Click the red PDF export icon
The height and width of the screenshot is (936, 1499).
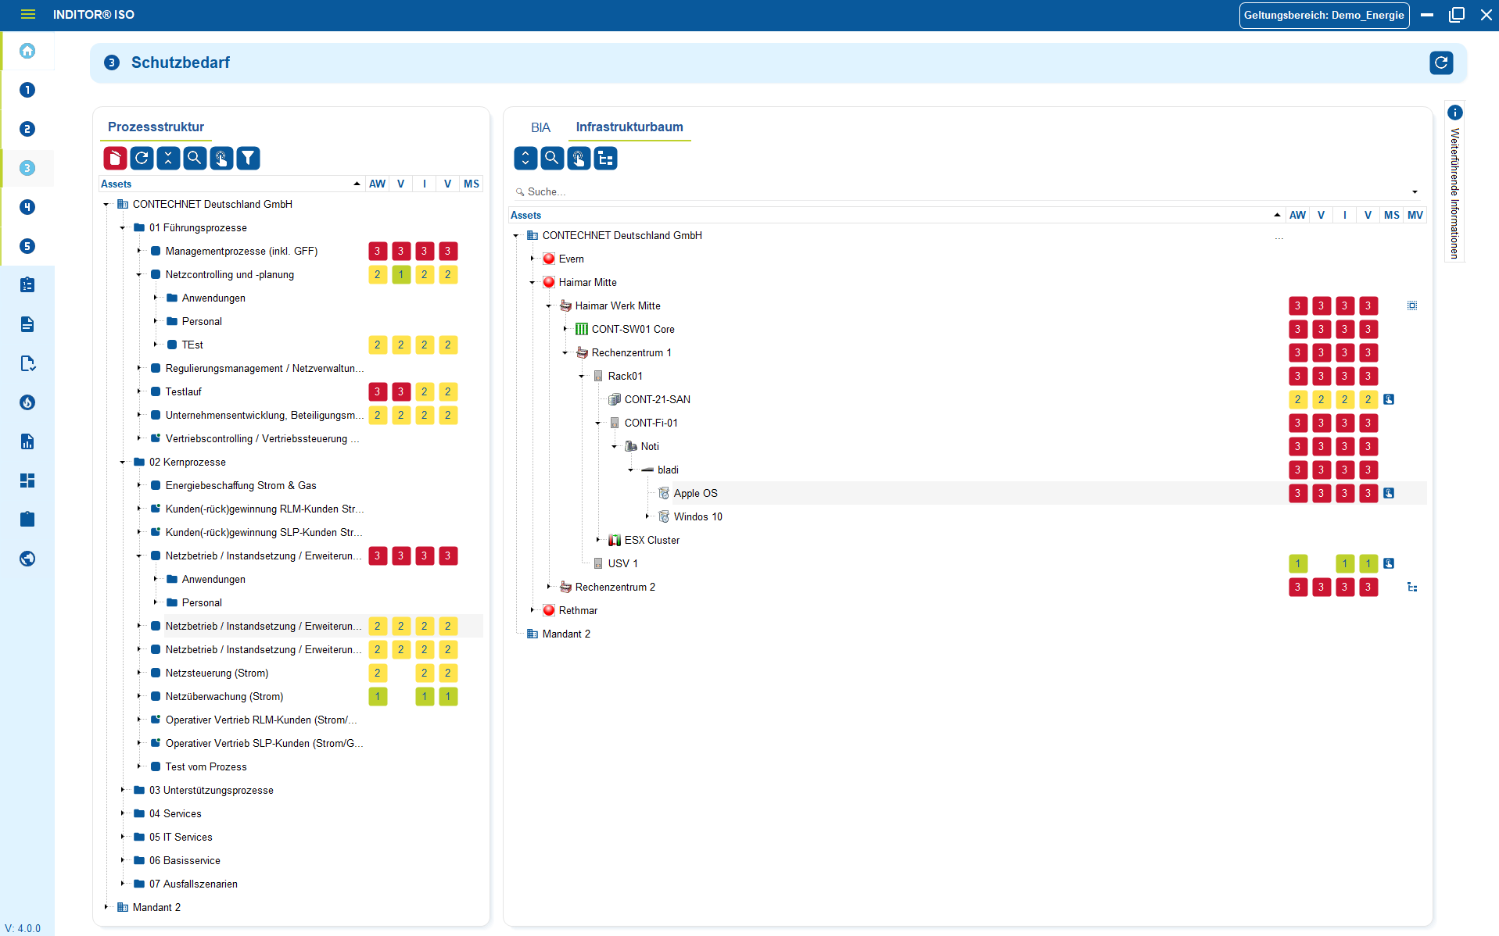pyautogui.click(x=115, y=159)
